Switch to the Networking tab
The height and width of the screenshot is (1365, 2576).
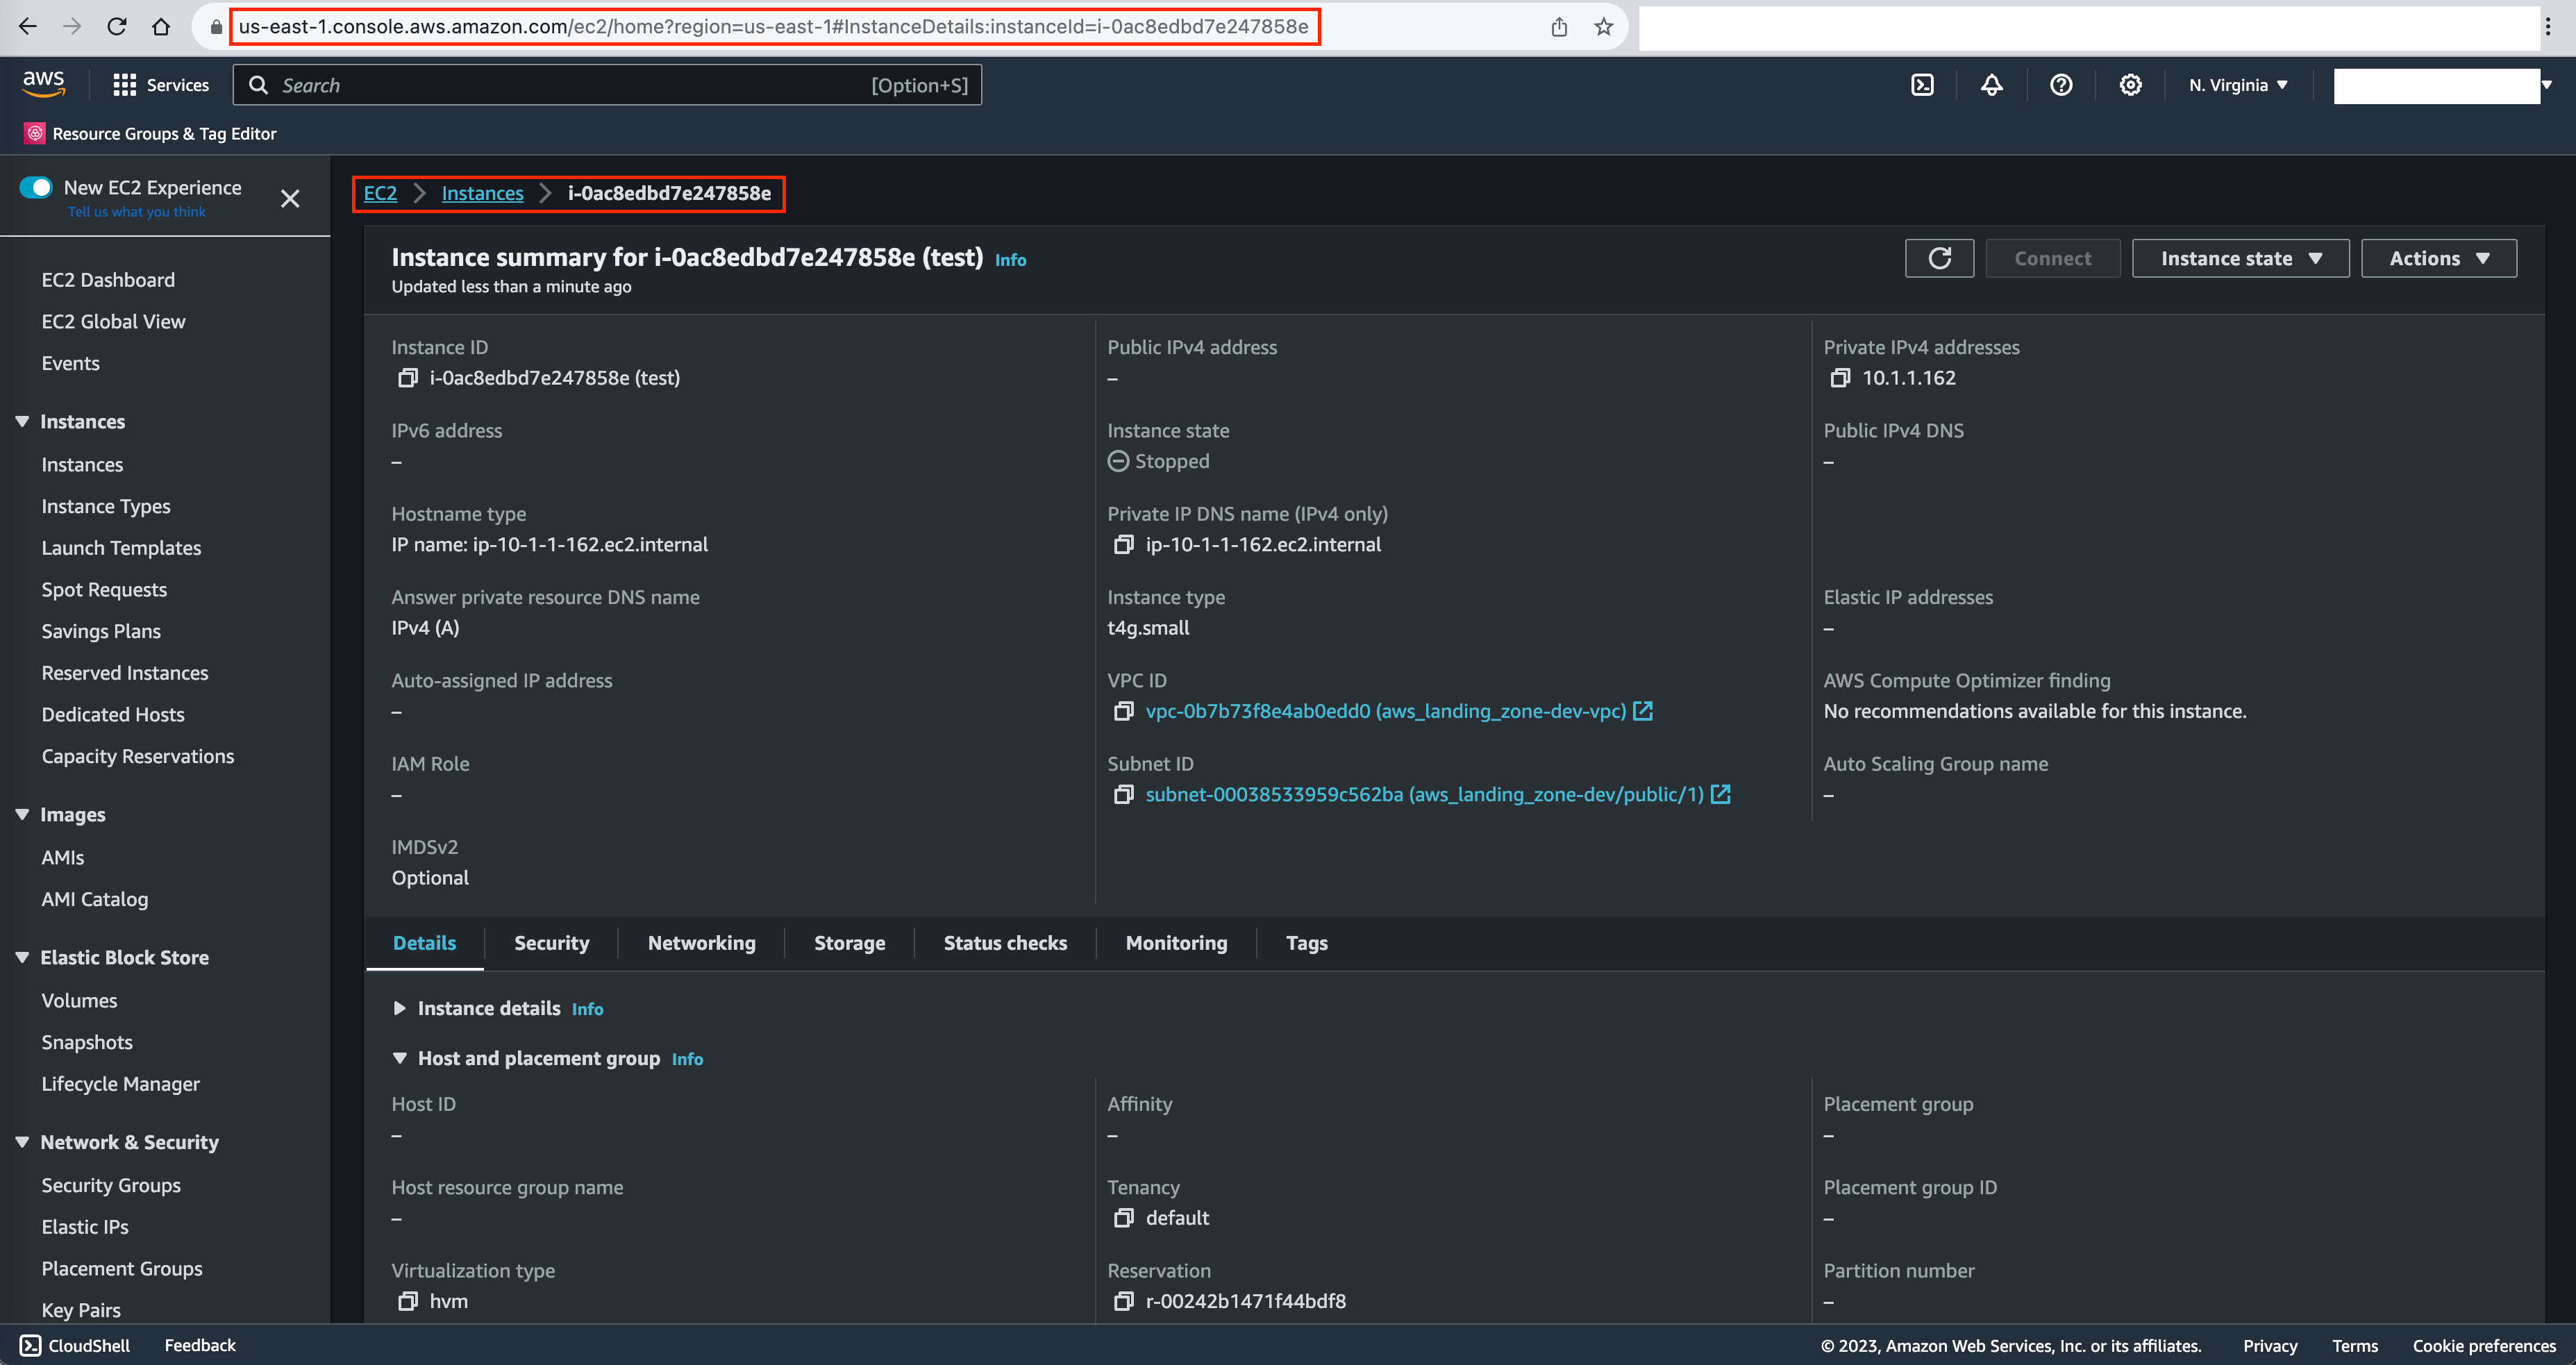tap(701, 943)
